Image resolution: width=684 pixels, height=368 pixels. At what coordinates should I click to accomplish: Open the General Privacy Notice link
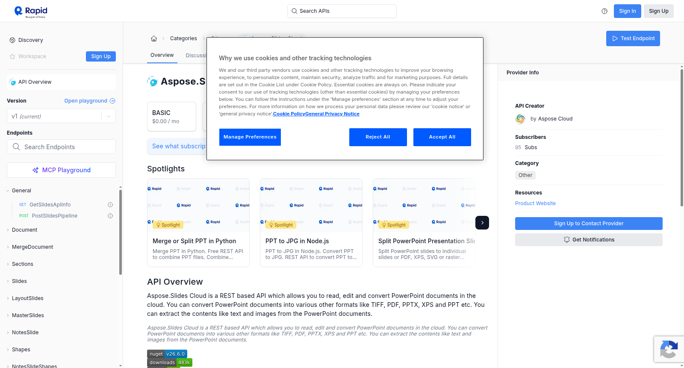click(x=332, y=114)
